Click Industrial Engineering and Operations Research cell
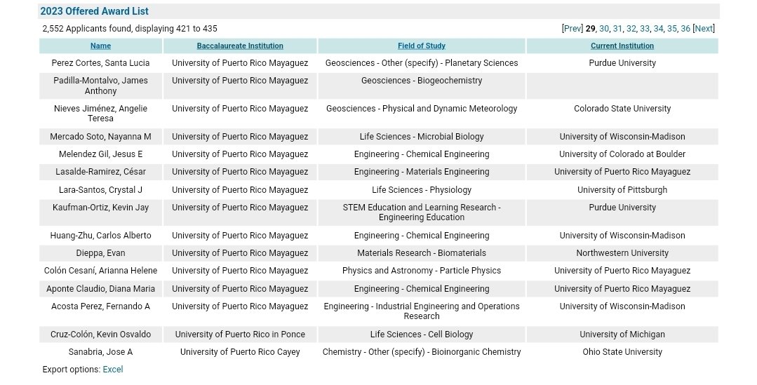 pos(422,311)
